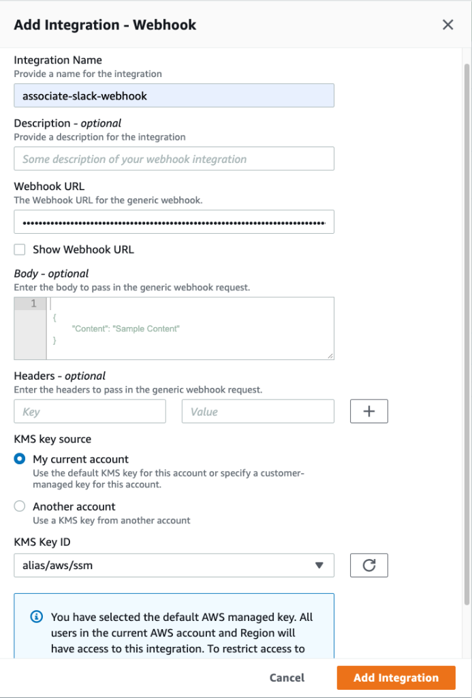Click the resize handle of the Body editor
Screen dimensions: 472x698
tap(330, 355)
